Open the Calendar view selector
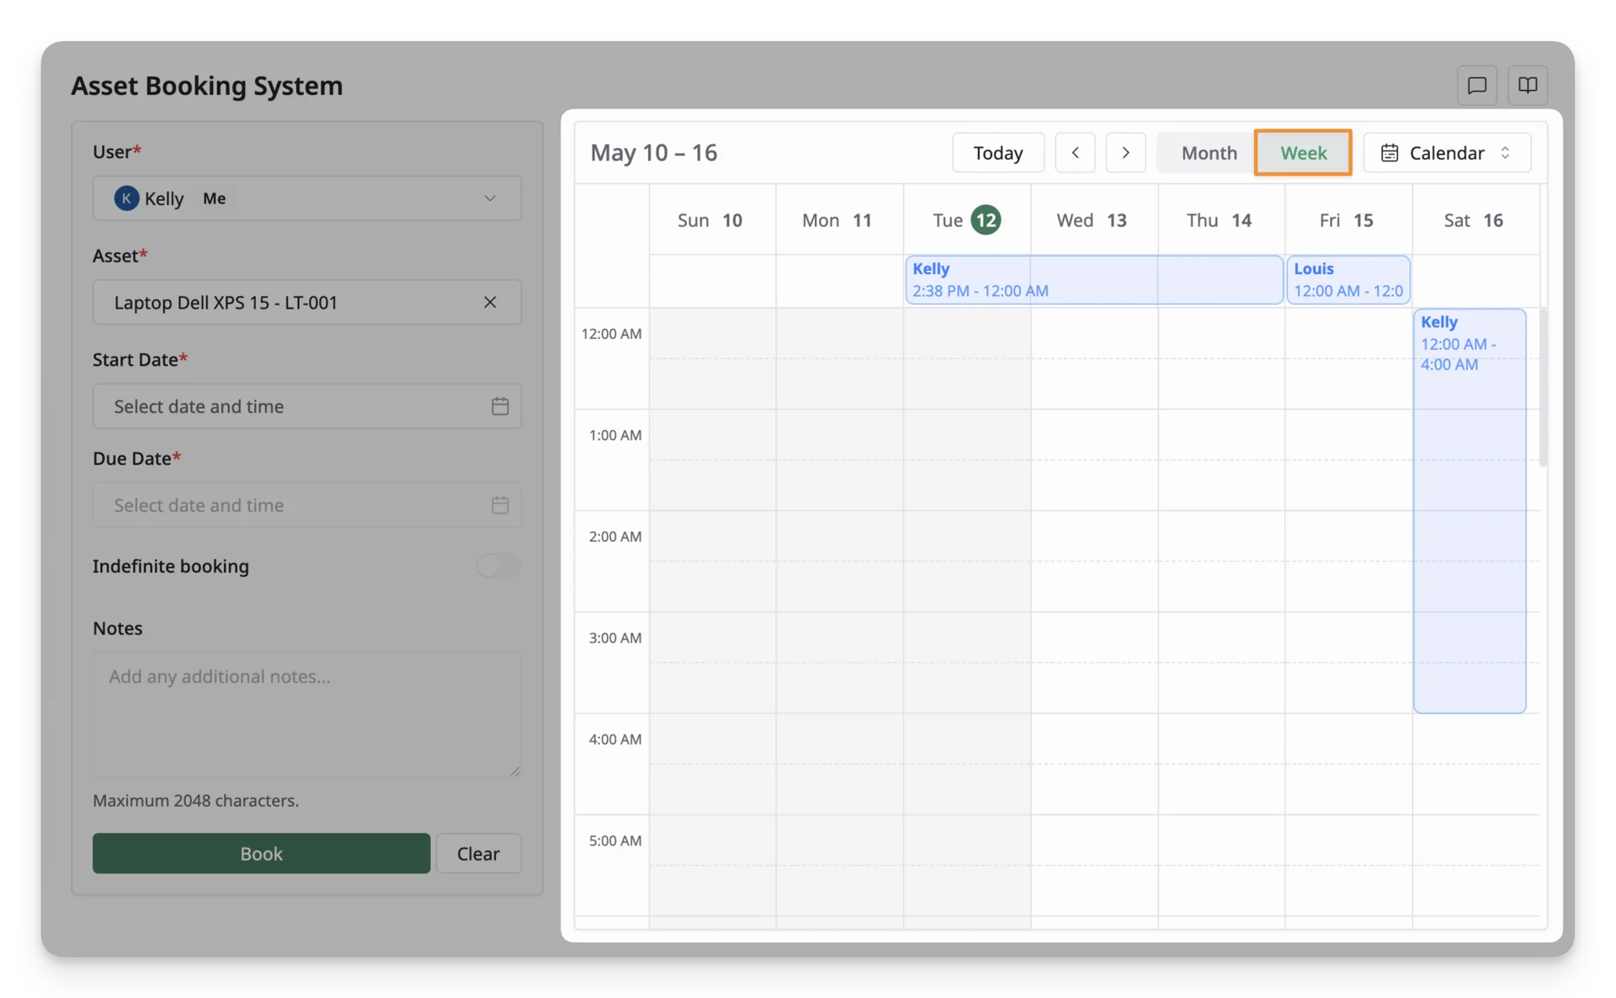Image resolution: width=1616 pixels, height=998 pixels. click(1447, 152)
